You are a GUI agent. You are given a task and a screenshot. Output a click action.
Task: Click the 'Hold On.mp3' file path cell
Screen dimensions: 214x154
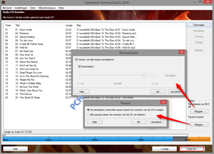(106, 48)
